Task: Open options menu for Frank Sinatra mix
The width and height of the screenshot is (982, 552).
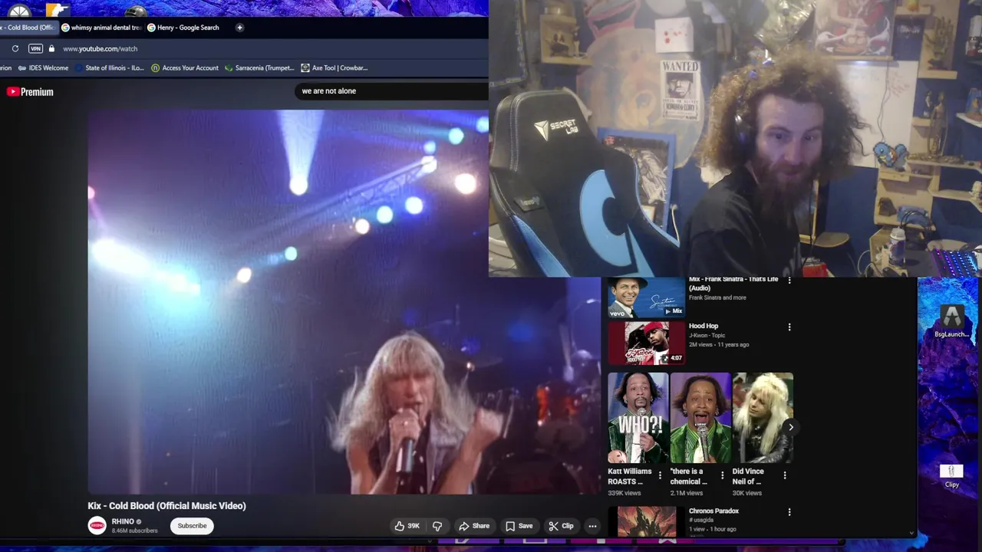Action: [789, 281]
